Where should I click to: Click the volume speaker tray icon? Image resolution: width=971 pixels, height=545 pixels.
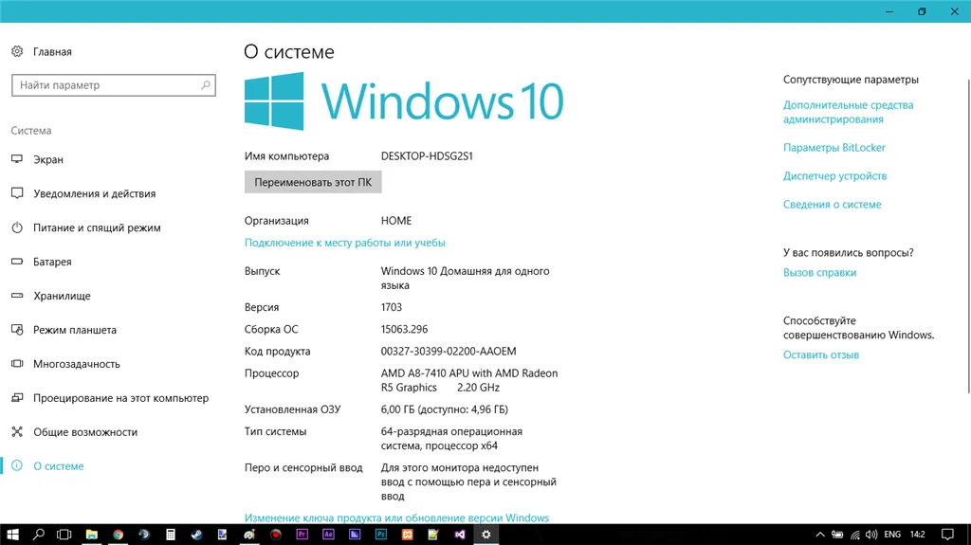point(871,535)
